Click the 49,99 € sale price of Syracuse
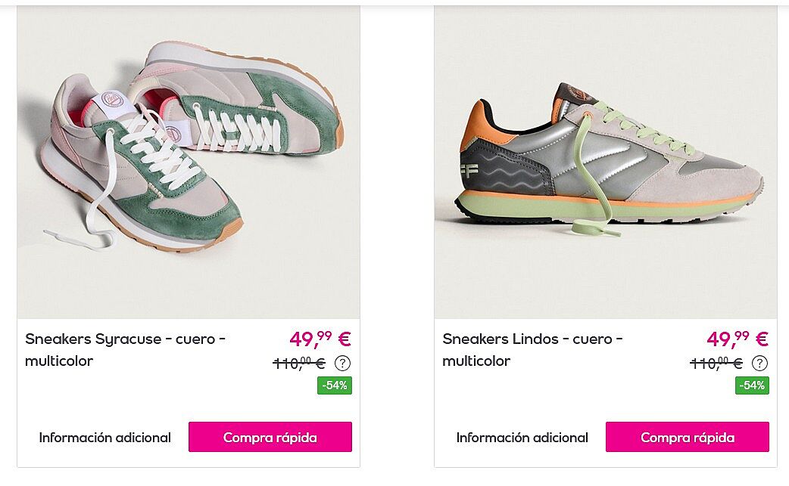The image size is (789, 486). coord(320,339)
